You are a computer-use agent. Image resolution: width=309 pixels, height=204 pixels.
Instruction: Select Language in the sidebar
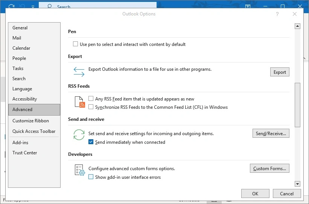[x=34, y=89]
